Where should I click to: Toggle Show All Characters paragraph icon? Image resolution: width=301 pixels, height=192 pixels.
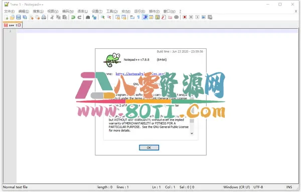click(x=138, y=17)
